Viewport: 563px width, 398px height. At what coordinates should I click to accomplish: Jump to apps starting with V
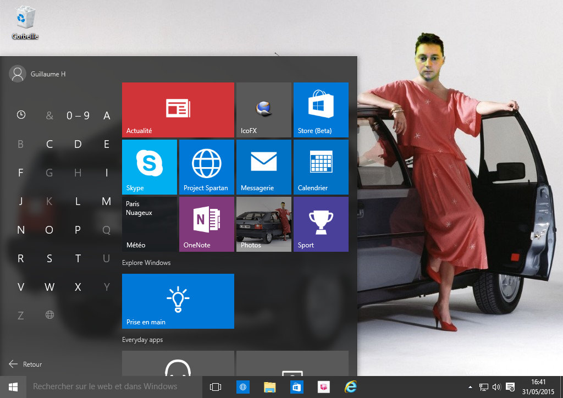click(x=21, y=287)
